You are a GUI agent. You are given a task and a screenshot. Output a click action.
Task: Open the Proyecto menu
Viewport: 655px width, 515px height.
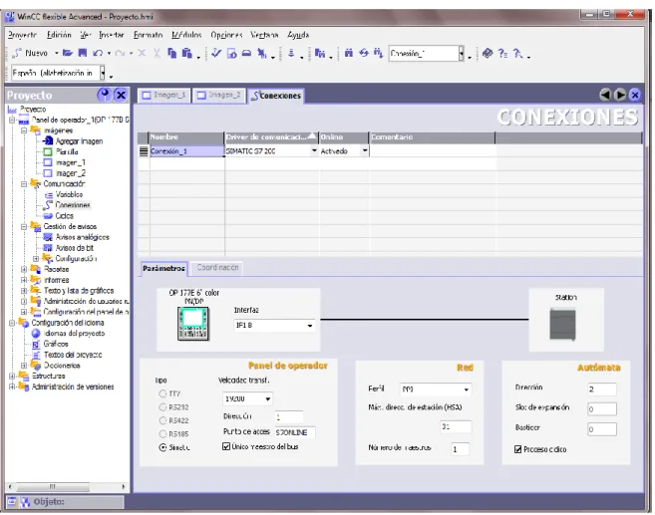pyautogui.click(x=23, y=35)
